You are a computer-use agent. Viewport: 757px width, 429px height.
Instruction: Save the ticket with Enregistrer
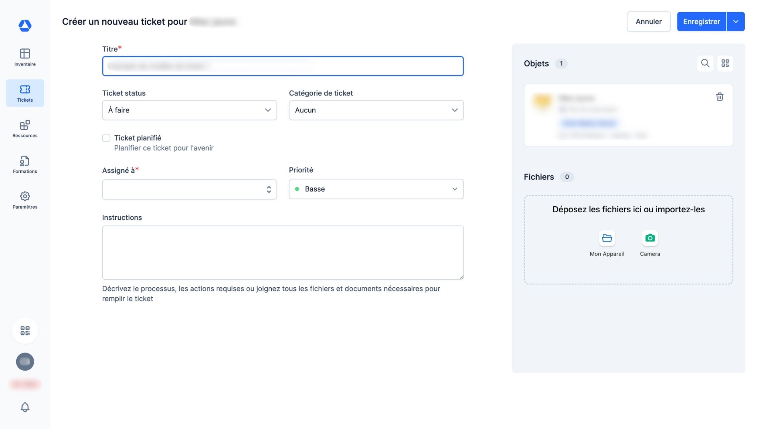tap(701, 21)
